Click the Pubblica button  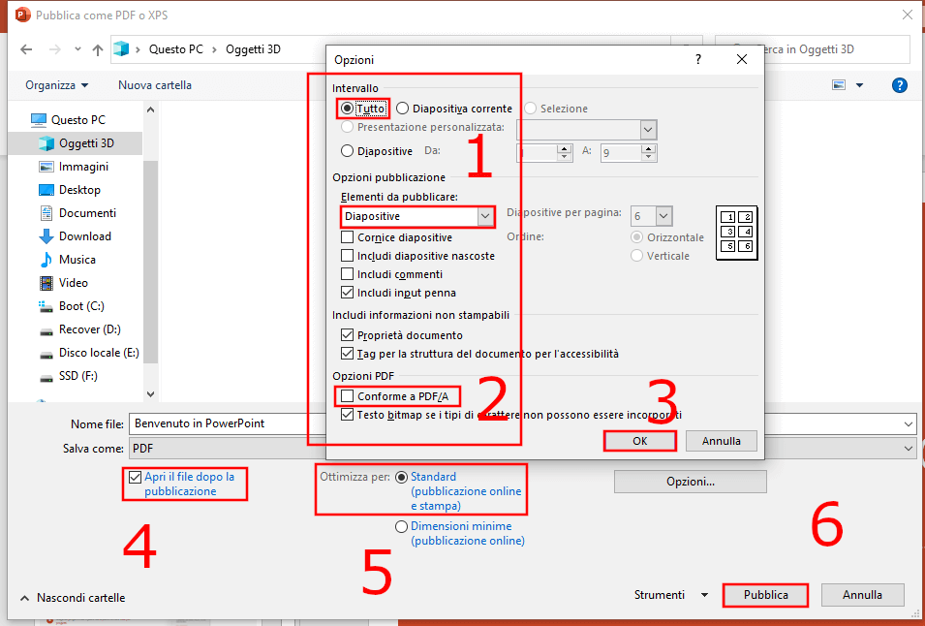pyautogui.click(x=765, y=595)
